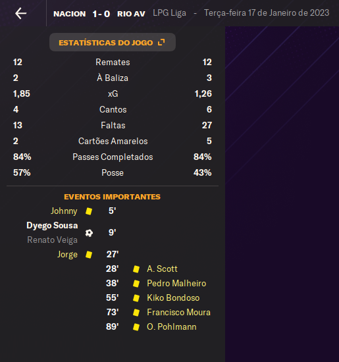Screen dimensions: 339x362
Task: Click the expand icon beside Estatísticas do Jogo
Action: coord(161,42)
